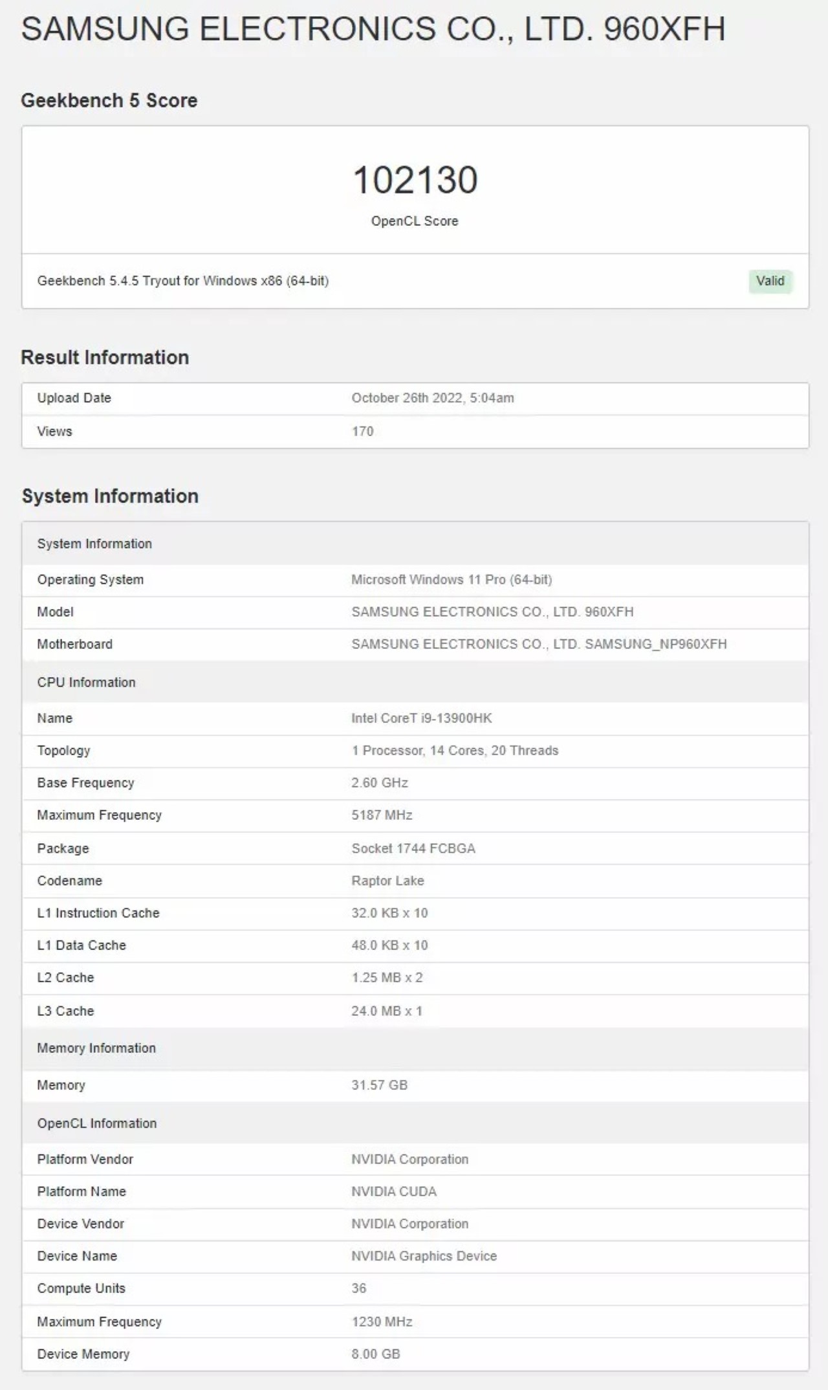Click the OpenCL Information section header
Image resolution: width=828 pixels, height=1390 pixels.
pyautogui.click(x=96, y=1123)
